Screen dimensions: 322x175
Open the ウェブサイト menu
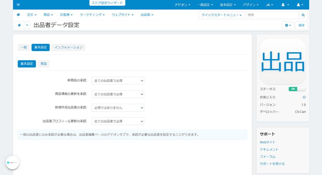(123, 15)
